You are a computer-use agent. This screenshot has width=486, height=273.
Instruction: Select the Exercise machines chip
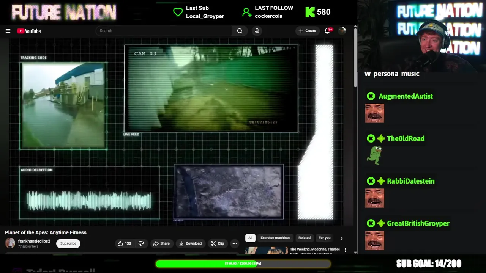(x=275, y=238)
